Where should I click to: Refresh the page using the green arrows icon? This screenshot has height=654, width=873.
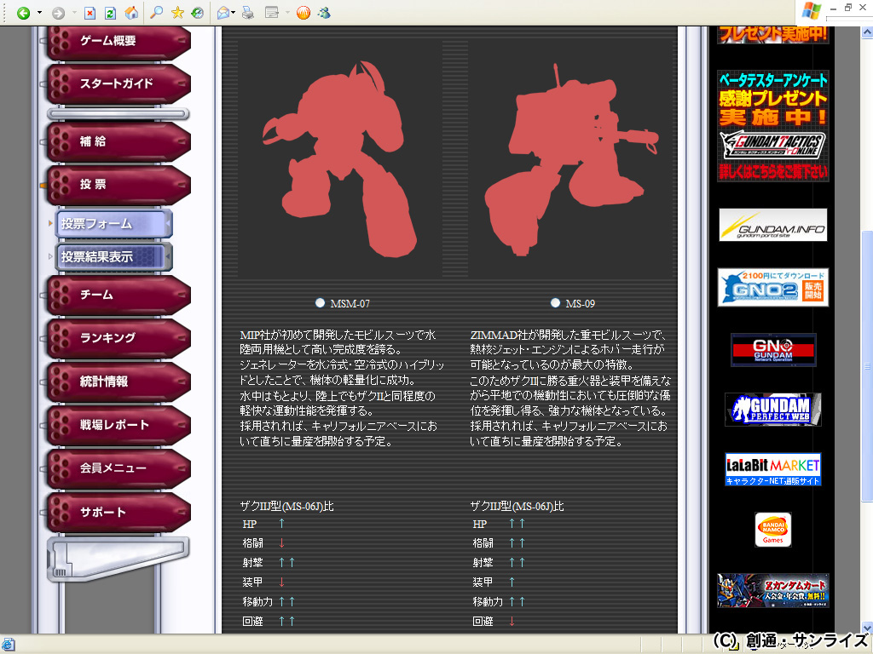110,13
